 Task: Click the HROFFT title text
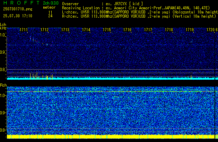coord(21,3)
